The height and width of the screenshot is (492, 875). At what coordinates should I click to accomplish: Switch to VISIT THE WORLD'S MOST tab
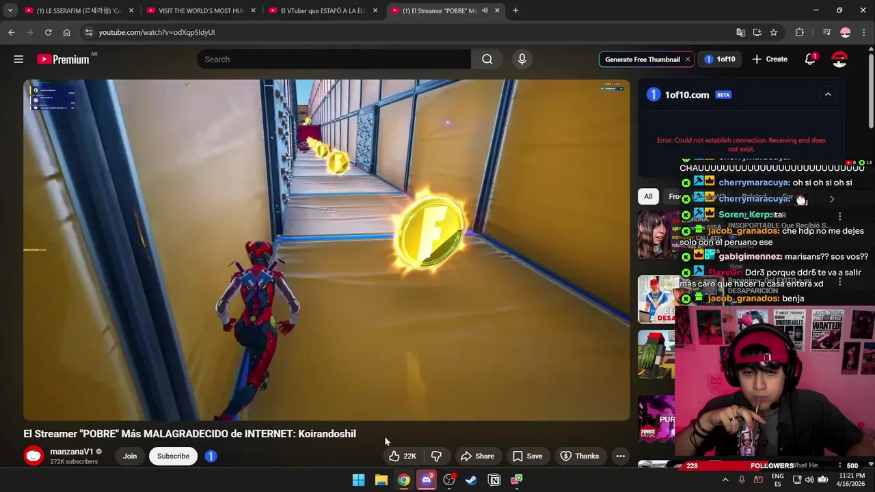(201, 10)
